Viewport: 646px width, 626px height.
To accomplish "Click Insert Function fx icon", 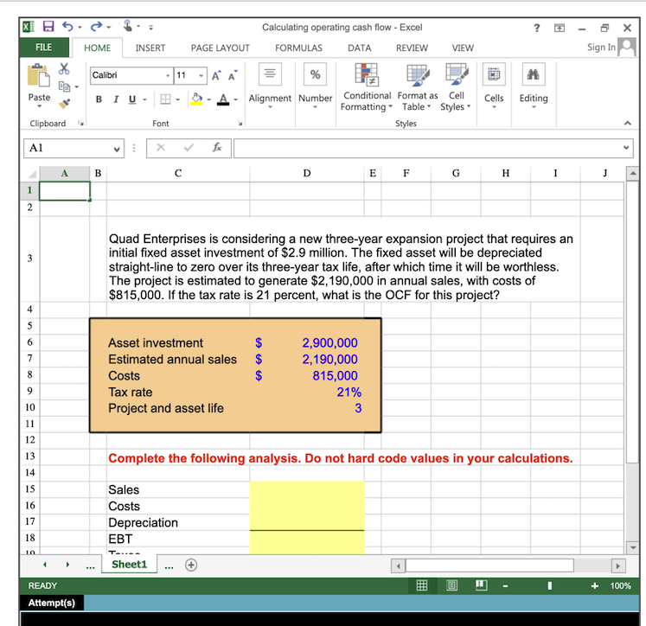I will coord(217,148).
